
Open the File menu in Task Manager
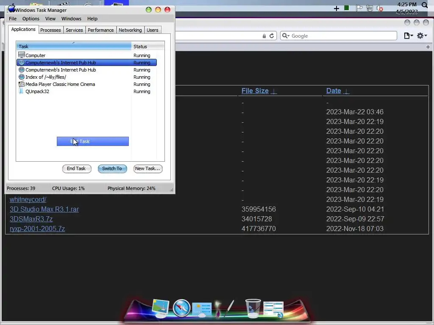[13, 19]
